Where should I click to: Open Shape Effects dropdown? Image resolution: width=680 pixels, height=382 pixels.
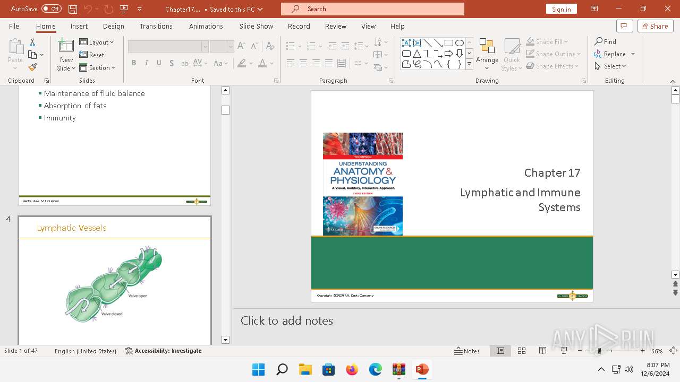tap(552, 66)
